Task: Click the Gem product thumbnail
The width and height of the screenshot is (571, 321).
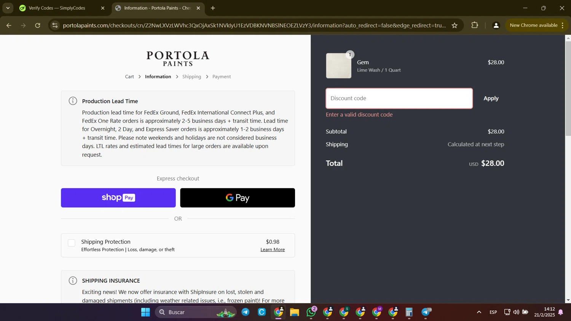Action: coord(338,66)
